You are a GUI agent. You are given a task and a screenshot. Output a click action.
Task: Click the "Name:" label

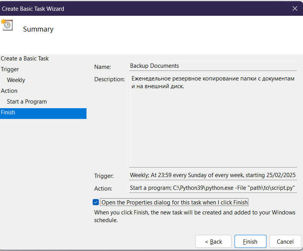pos(103,67)
